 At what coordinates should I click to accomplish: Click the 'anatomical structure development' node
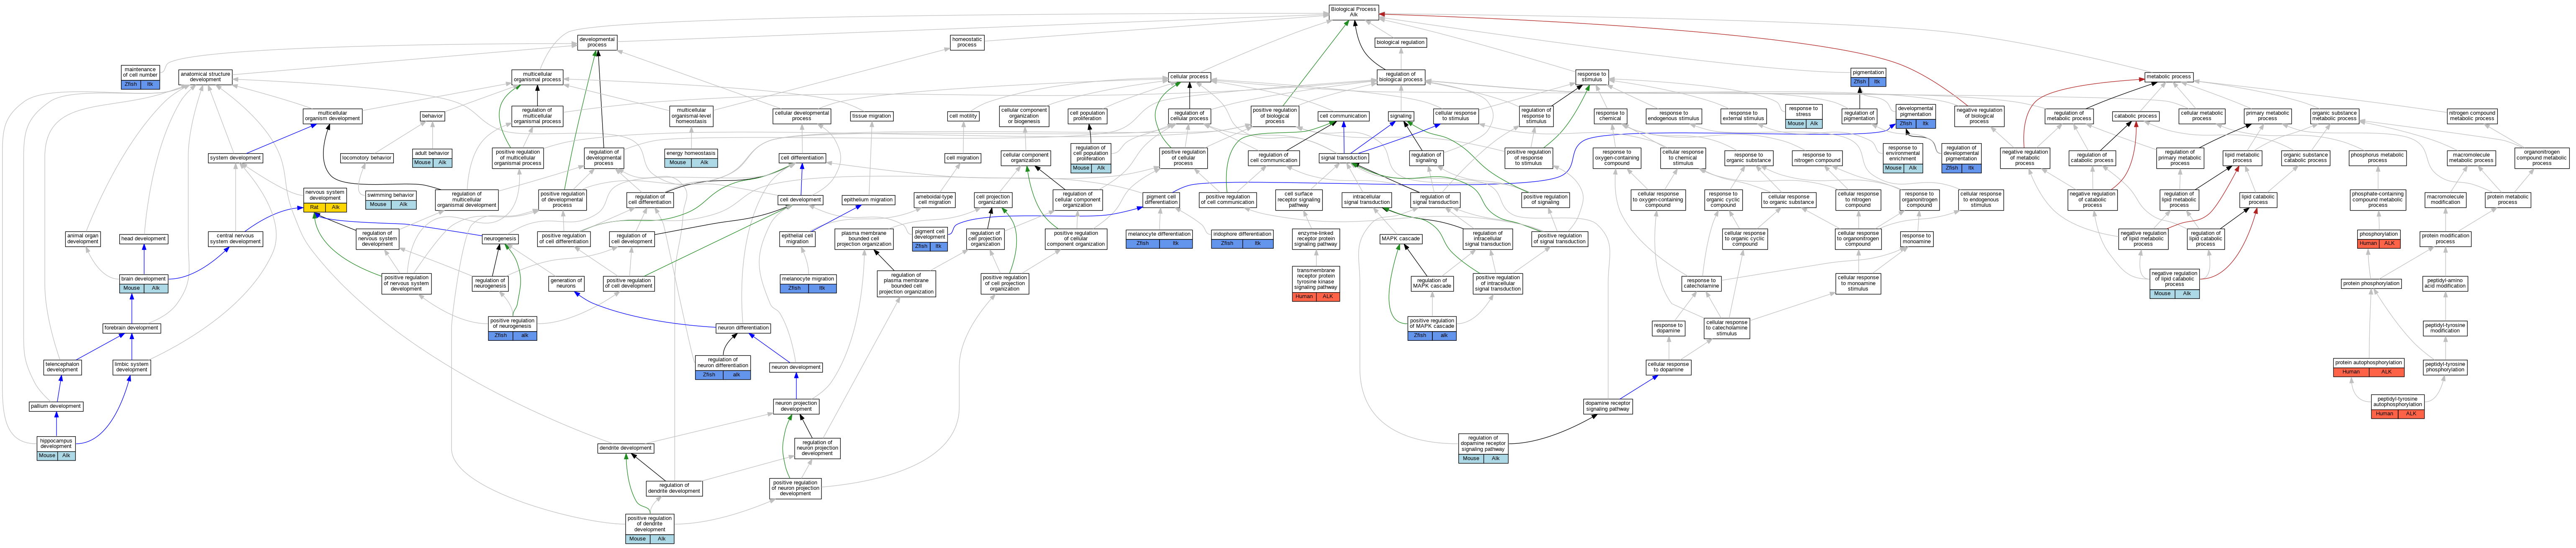coord(205,77)
